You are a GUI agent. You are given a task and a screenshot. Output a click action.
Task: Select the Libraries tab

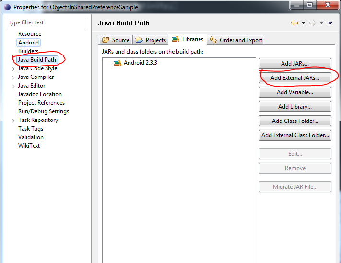pyautogui.click(x=188, y=39)
